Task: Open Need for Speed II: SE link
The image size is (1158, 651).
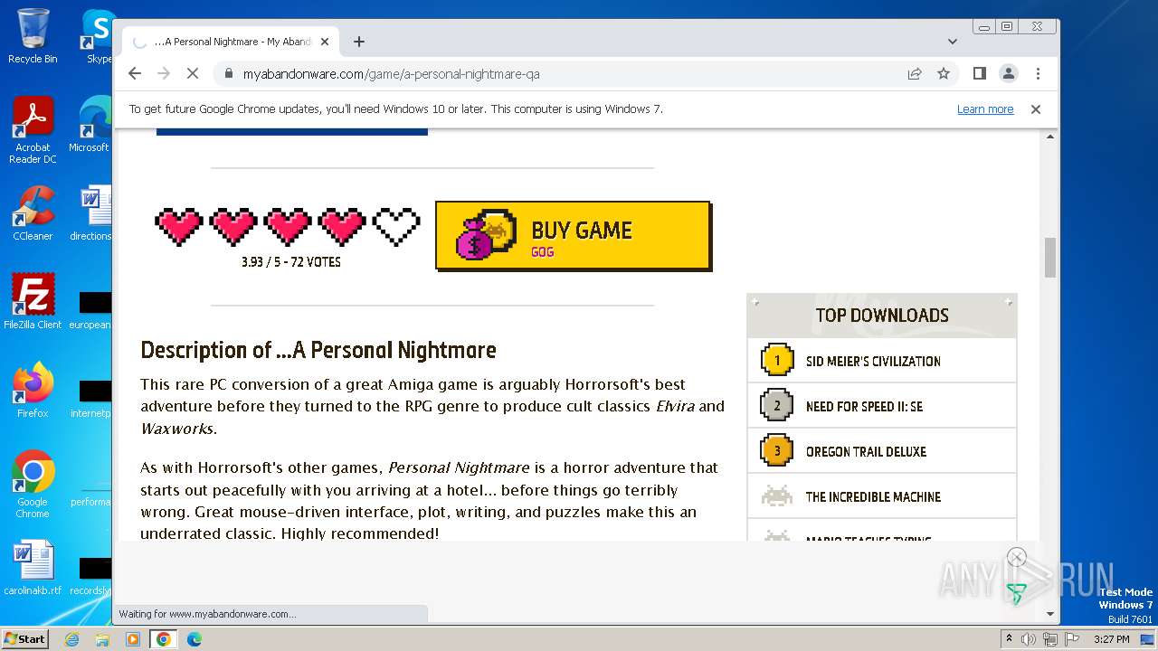Action: pyautogui.click(x=864, y=407)
